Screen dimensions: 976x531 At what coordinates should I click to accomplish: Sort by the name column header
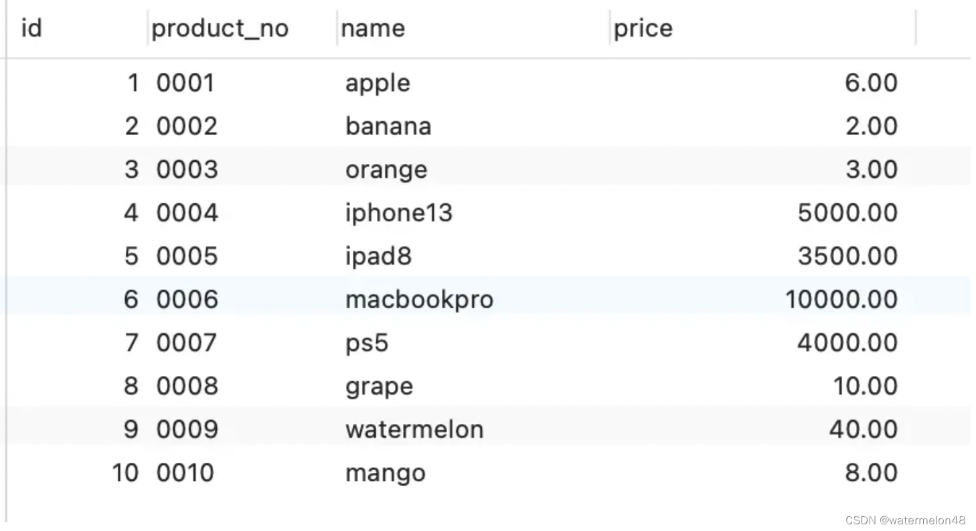coord(373,29)
